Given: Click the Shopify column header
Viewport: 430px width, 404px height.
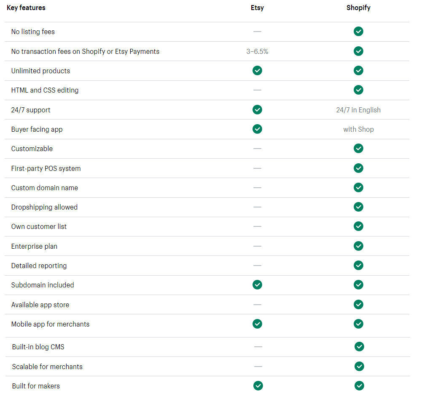Looking at the screenshot, I should [x=358, y=8].
